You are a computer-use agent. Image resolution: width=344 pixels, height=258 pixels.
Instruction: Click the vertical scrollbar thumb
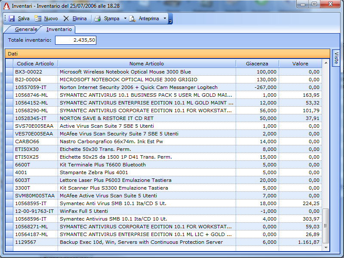click(326, 226)
